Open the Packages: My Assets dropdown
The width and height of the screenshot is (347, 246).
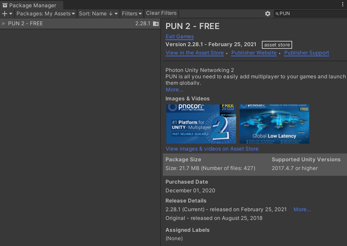[46, 14]
